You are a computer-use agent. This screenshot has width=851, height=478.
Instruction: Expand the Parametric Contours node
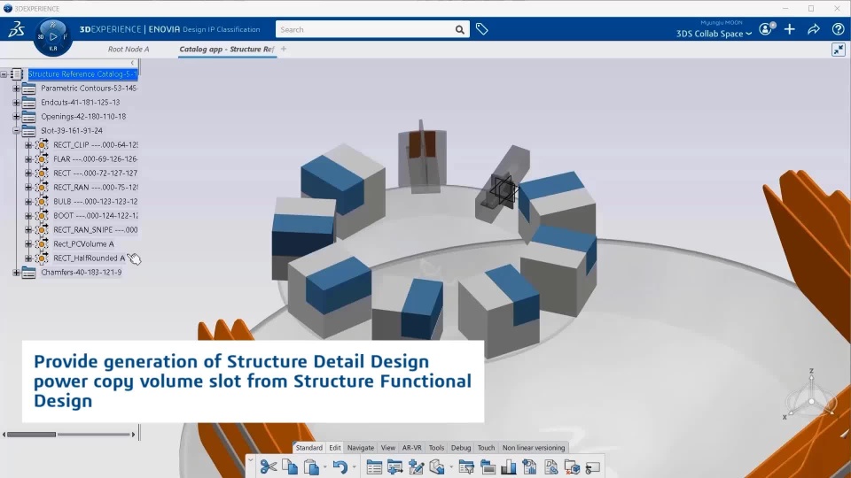[x=16, y=88]
